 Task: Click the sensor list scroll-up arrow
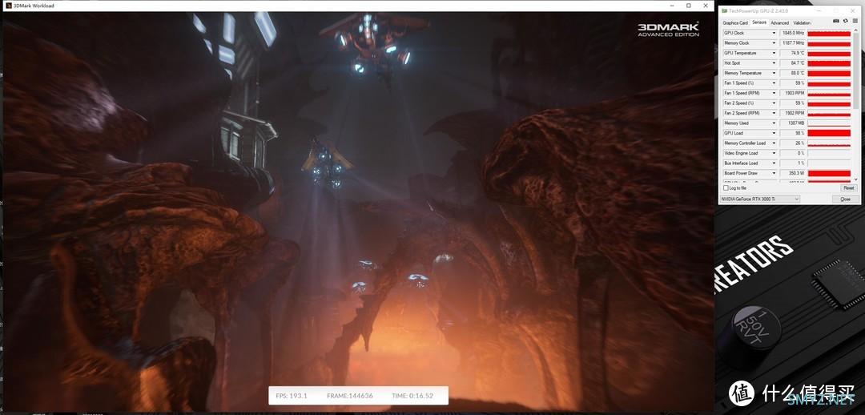pos(856,30)
